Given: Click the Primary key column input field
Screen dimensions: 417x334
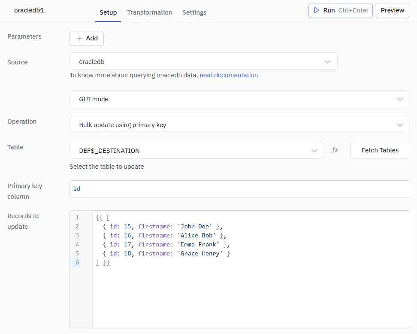Looking at the screenshot, I should coord(240,189).
